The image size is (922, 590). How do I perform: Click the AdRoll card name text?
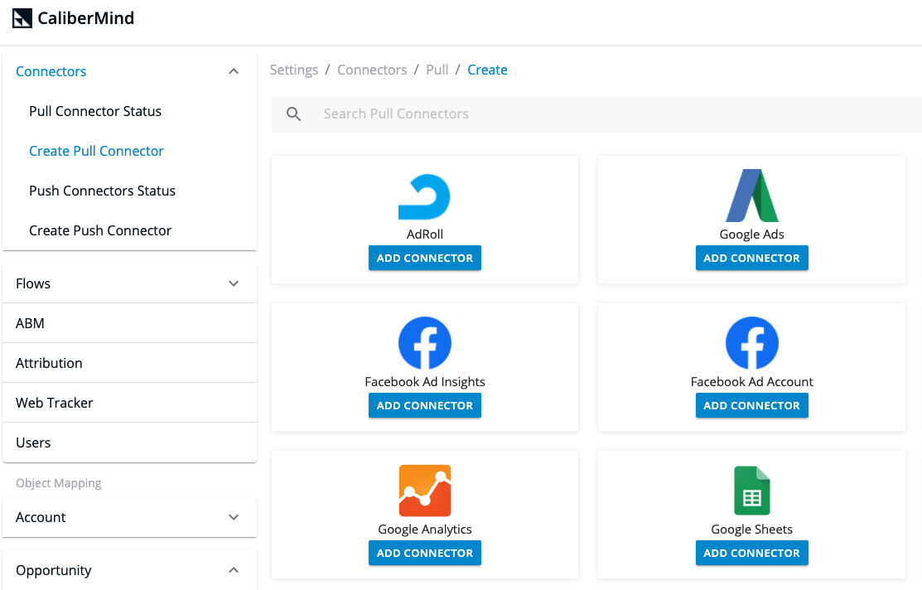coord(424,235)
